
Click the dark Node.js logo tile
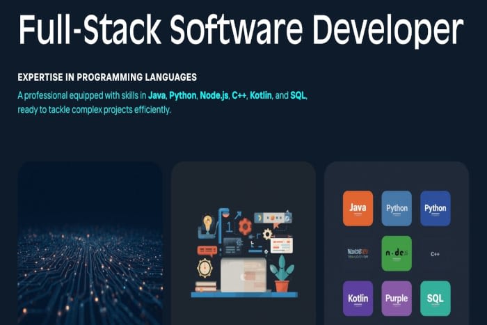358,253
